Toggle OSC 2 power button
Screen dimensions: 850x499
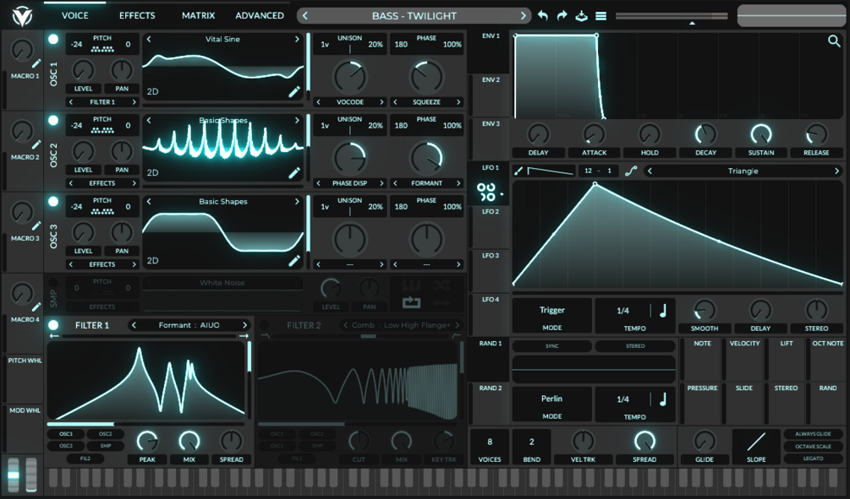[x=53, y=120]
